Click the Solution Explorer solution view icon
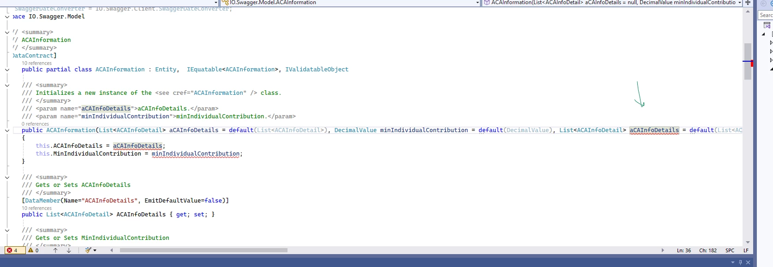The height and width of the screenshot is (267, 773). [x=767, y=25]
